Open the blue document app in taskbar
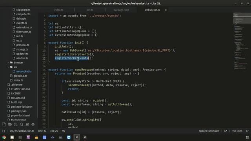Screen dimensions: 251x141 pos(44,137)
